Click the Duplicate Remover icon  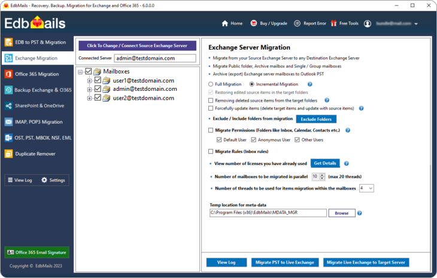(8, 154)
